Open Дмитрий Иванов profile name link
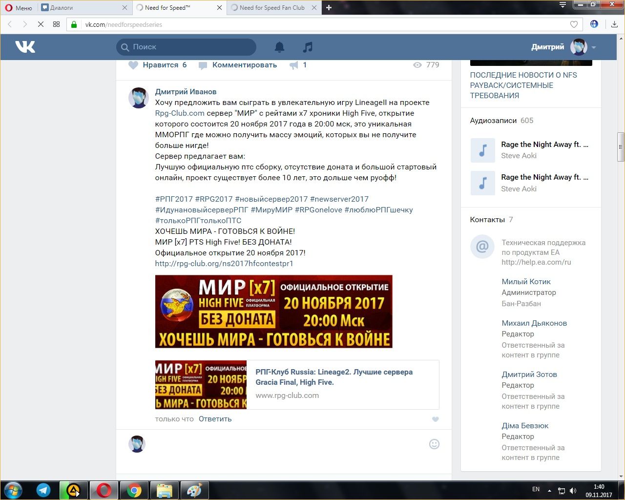 (186, 92)
